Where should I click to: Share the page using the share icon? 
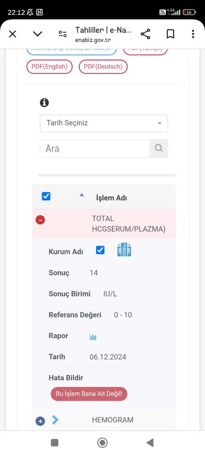[145, 34]
